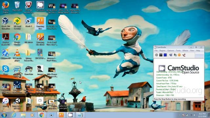This screenshot has height=118, width=210.
Task: Click the grey Record button in CamStudio toolbar
Action: [157, 55]
